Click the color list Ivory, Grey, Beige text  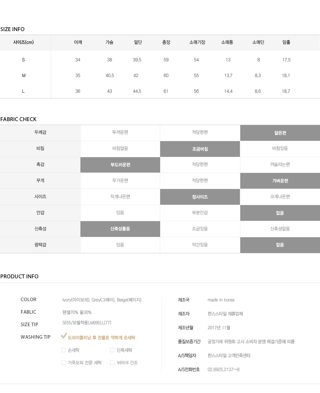click(102, 300)
